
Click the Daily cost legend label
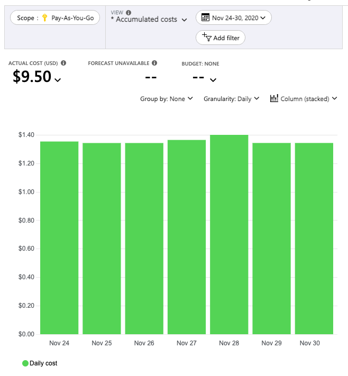tap(43, 363)
